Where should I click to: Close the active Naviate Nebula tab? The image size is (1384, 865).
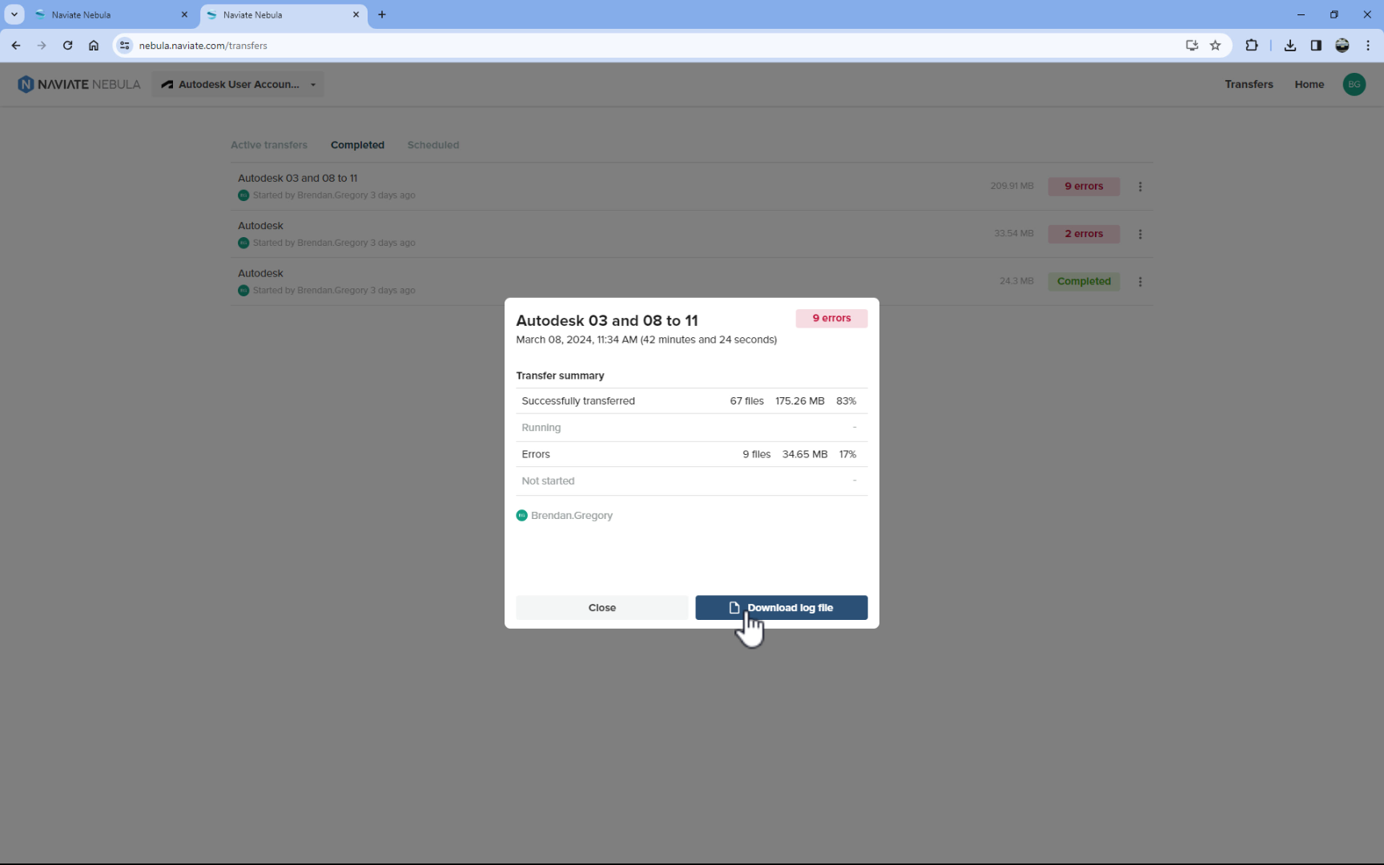pyautogui.click(x=356, y=14)
